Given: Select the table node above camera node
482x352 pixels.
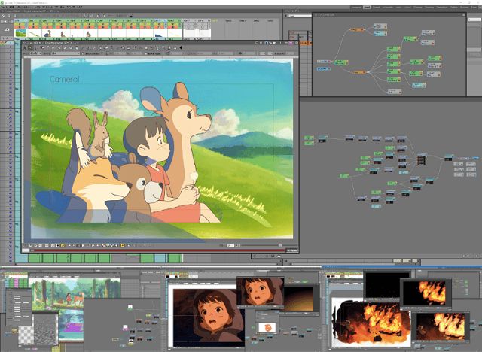Looking at the screenshot, I should pyautogui.click(x=324, y=62).
